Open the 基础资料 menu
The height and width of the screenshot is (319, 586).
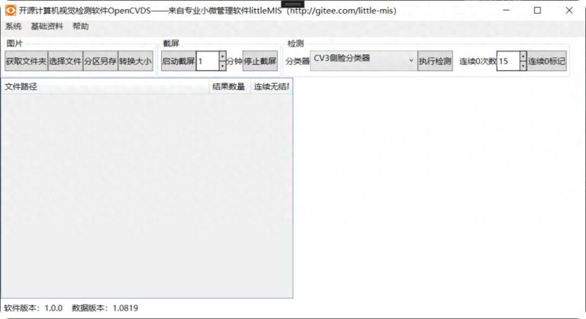pos(47,26)
